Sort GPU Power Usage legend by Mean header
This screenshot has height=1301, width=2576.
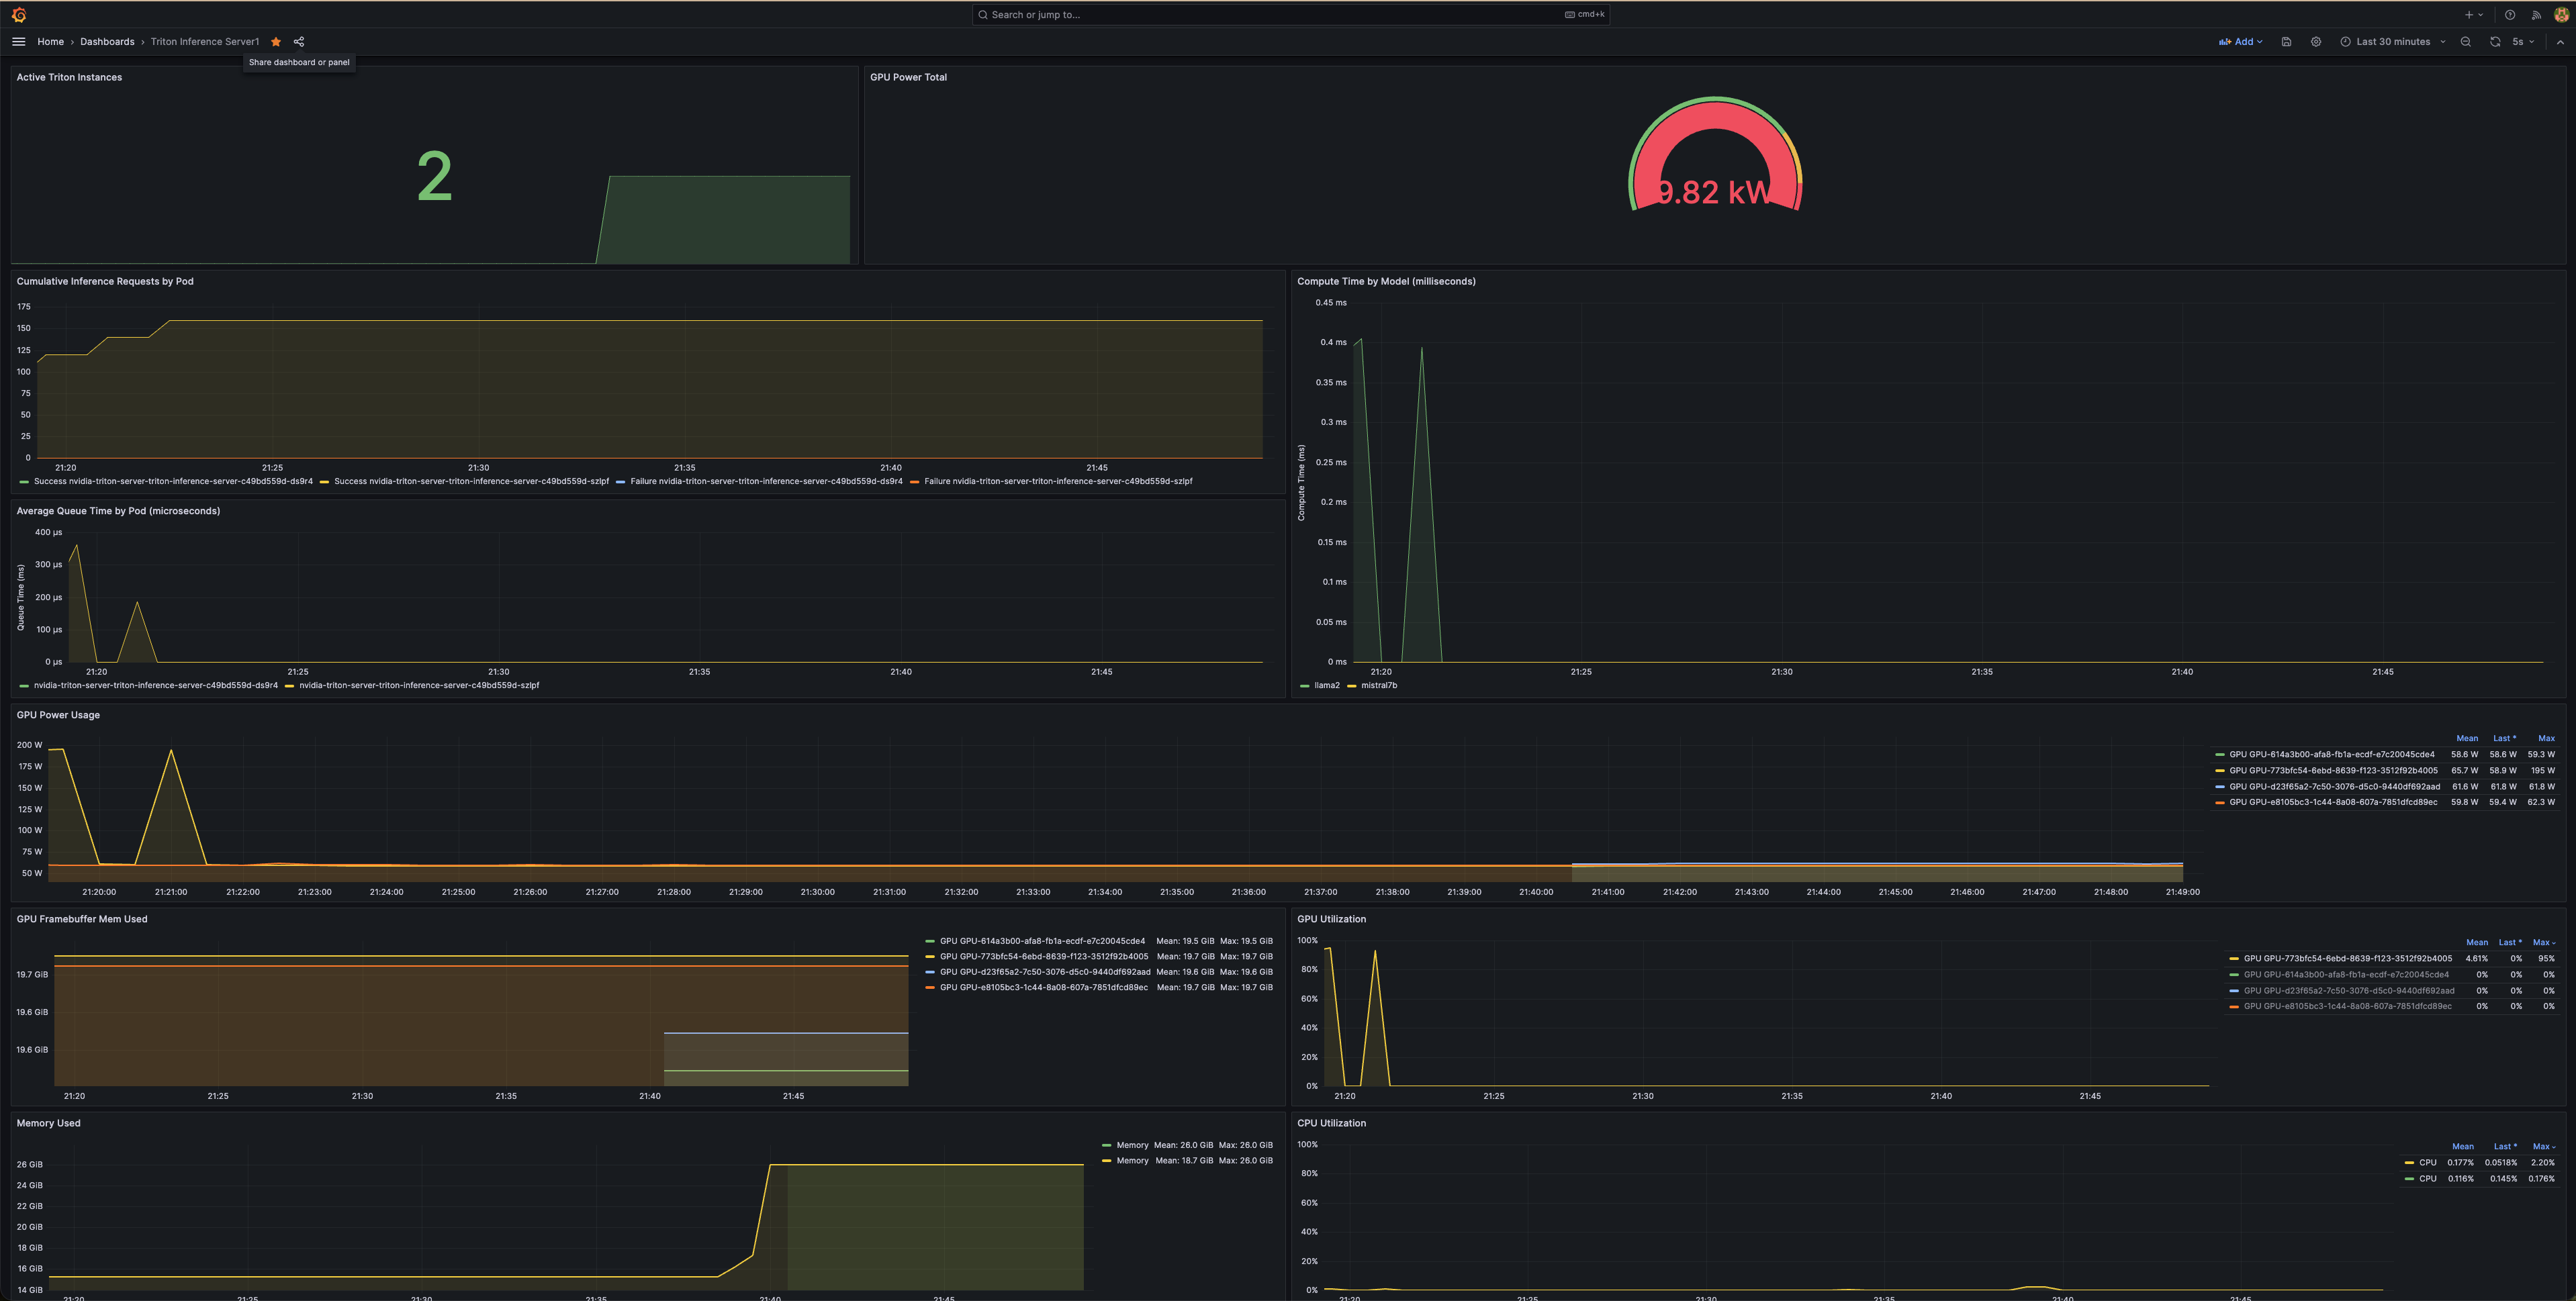pyautogui.click(x=2467, y=738)
